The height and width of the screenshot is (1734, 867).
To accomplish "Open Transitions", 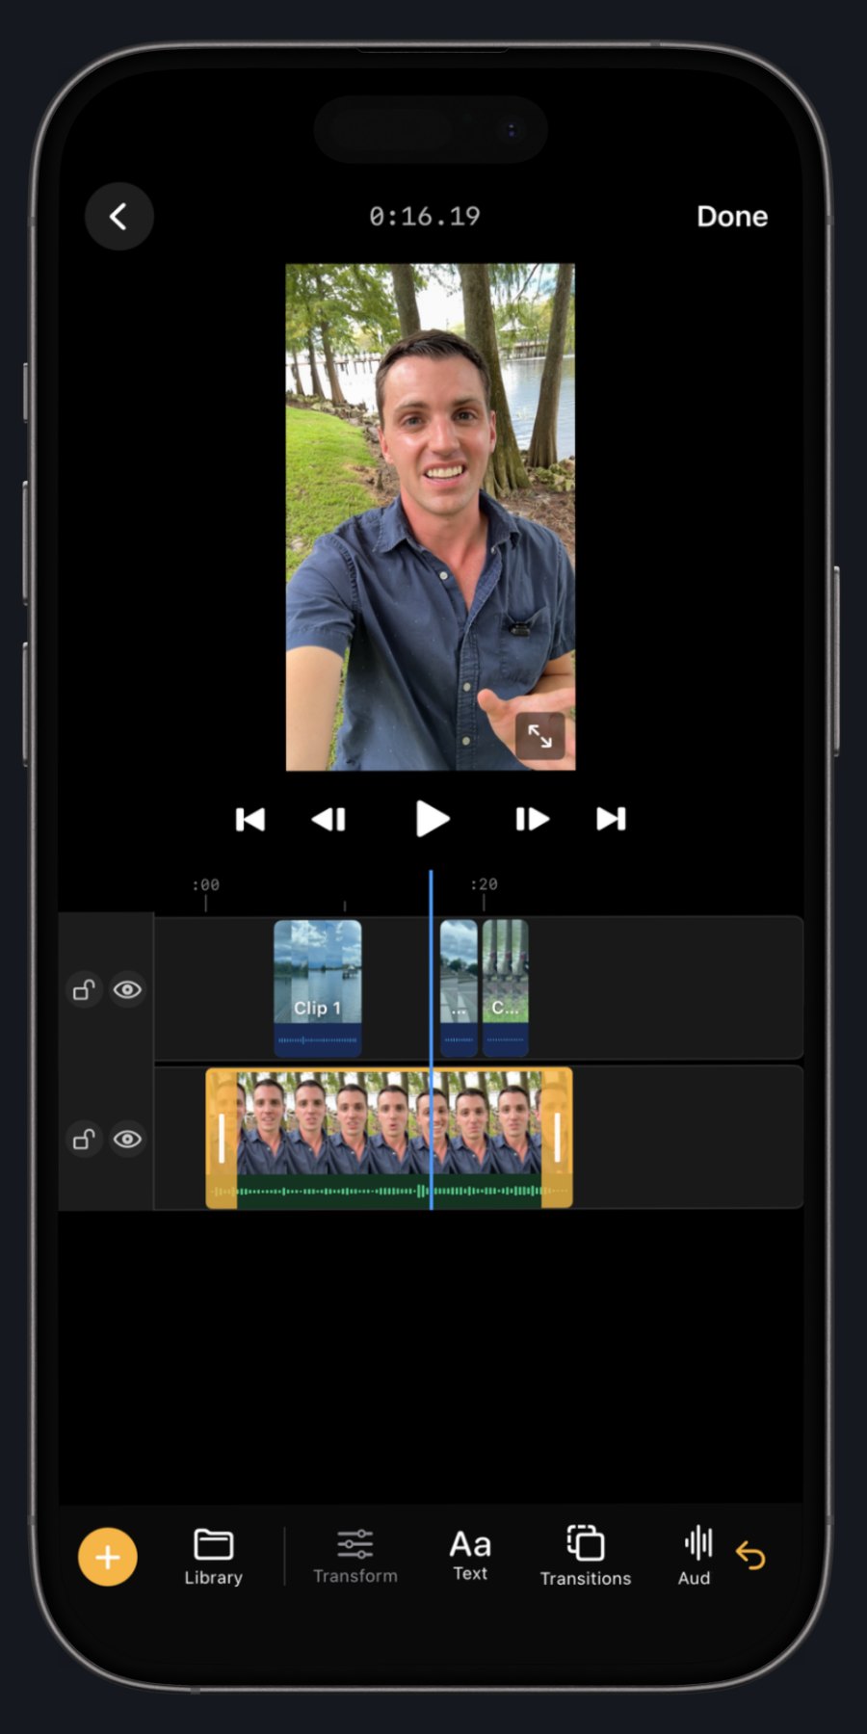I will click(586, 1557).
